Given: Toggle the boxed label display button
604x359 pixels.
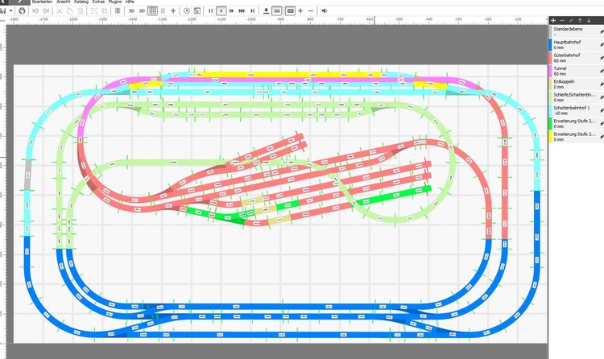Looking at the screenshot, I should [290, 10].
